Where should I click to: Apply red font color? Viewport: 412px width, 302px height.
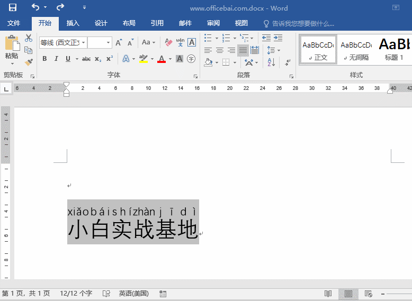click(x=162, y=59)
